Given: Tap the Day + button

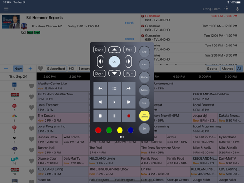Looking at the screenshot, I should [x=99, y=50].
